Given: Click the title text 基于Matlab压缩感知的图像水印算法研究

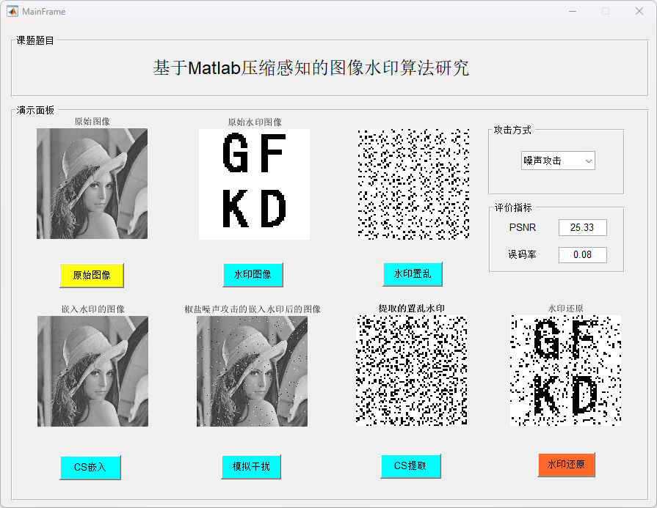Looking at the screenshot, I should click(311, 67).
